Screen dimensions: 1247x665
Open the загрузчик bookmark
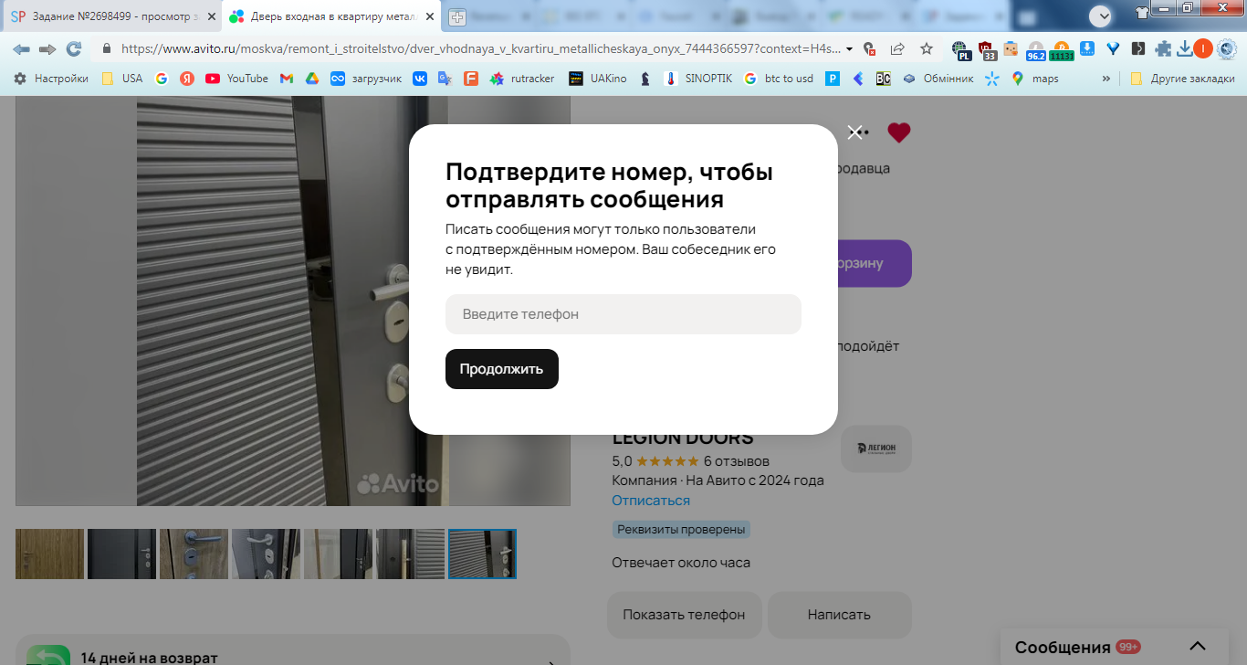(366, 79)
